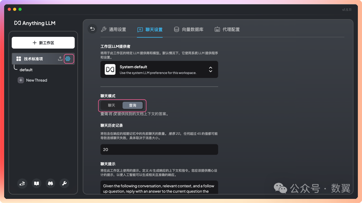Select the 查询 mode option
The height and width of the screenshot is (203, 362).
pyautogui.click(x=133, y=105)
